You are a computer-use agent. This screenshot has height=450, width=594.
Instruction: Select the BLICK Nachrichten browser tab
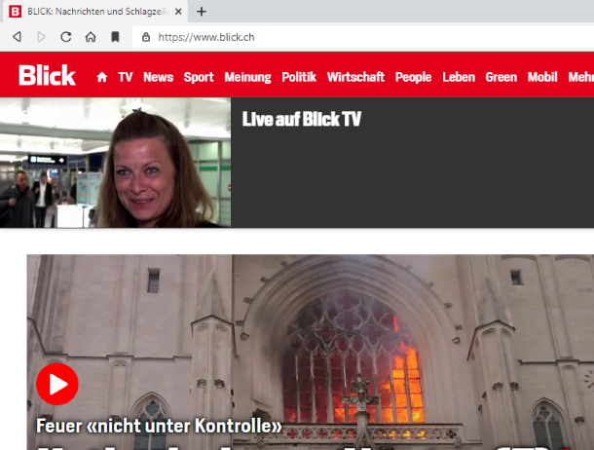pos(95,12)
